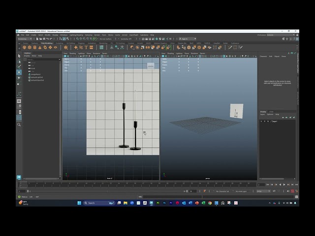Click the Multi-Cut knife shelf icon
The image size is (315, 236).
point(230,48)
